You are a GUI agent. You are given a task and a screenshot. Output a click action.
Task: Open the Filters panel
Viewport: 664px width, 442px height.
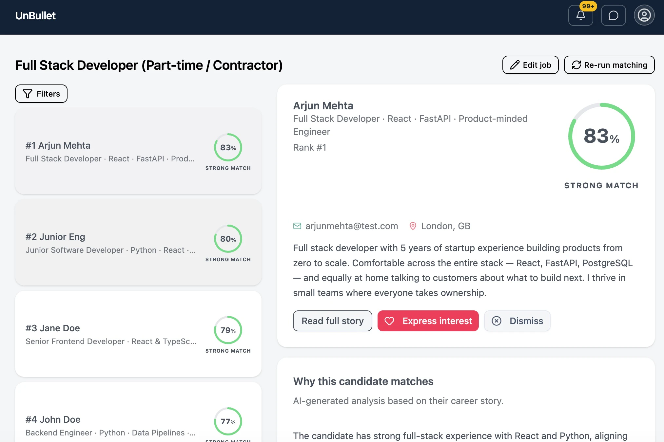pos(41,94)
